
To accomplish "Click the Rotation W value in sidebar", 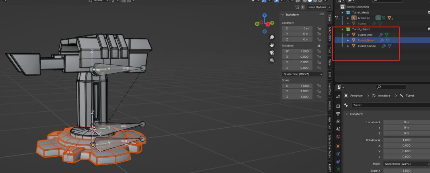I will (x=297, y=51).
